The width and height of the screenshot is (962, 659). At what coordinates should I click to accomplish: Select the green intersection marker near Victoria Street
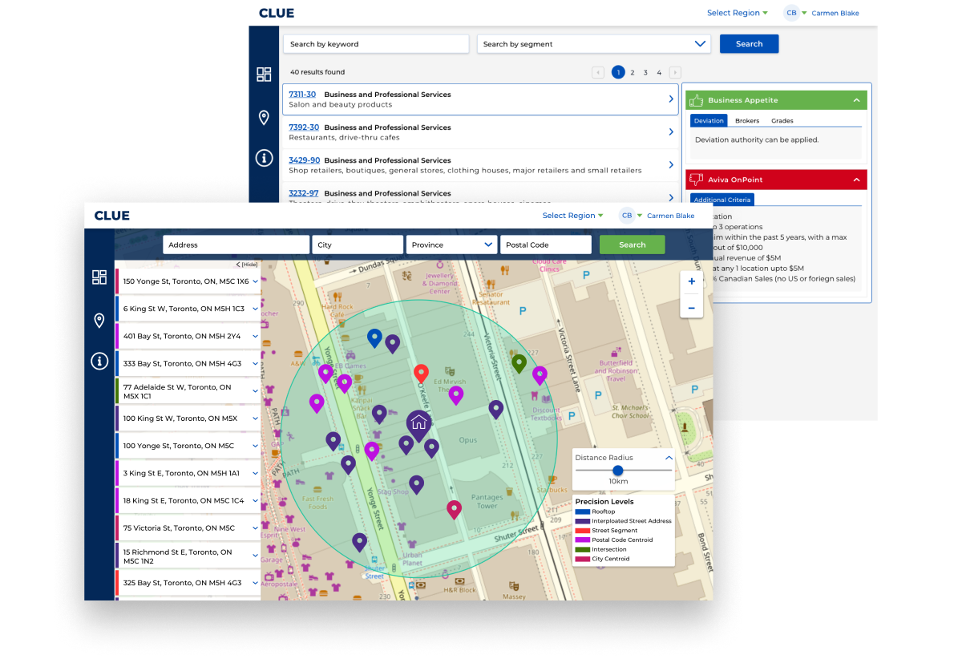tap(519, 364)
